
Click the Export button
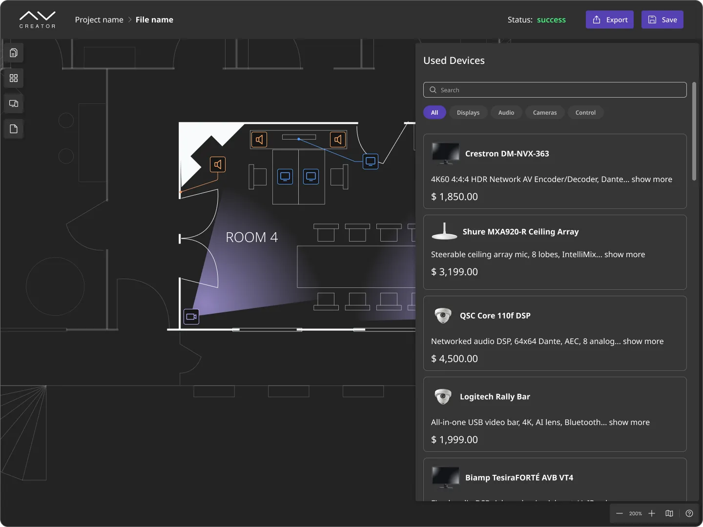coord(610,20)
